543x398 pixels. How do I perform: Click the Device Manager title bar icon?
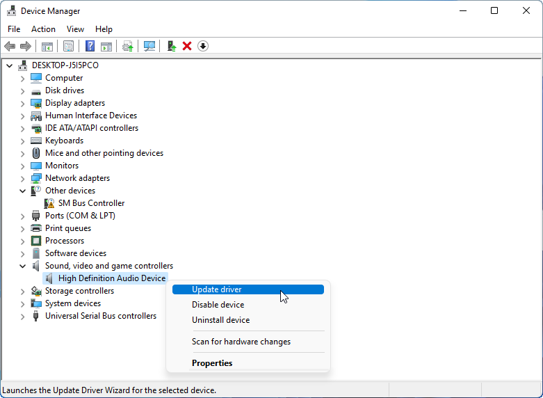(x=11, y=10)
